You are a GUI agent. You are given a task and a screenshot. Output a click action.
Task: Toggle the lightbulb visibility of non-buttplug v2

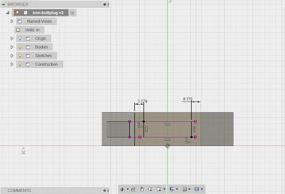(17, 13)
